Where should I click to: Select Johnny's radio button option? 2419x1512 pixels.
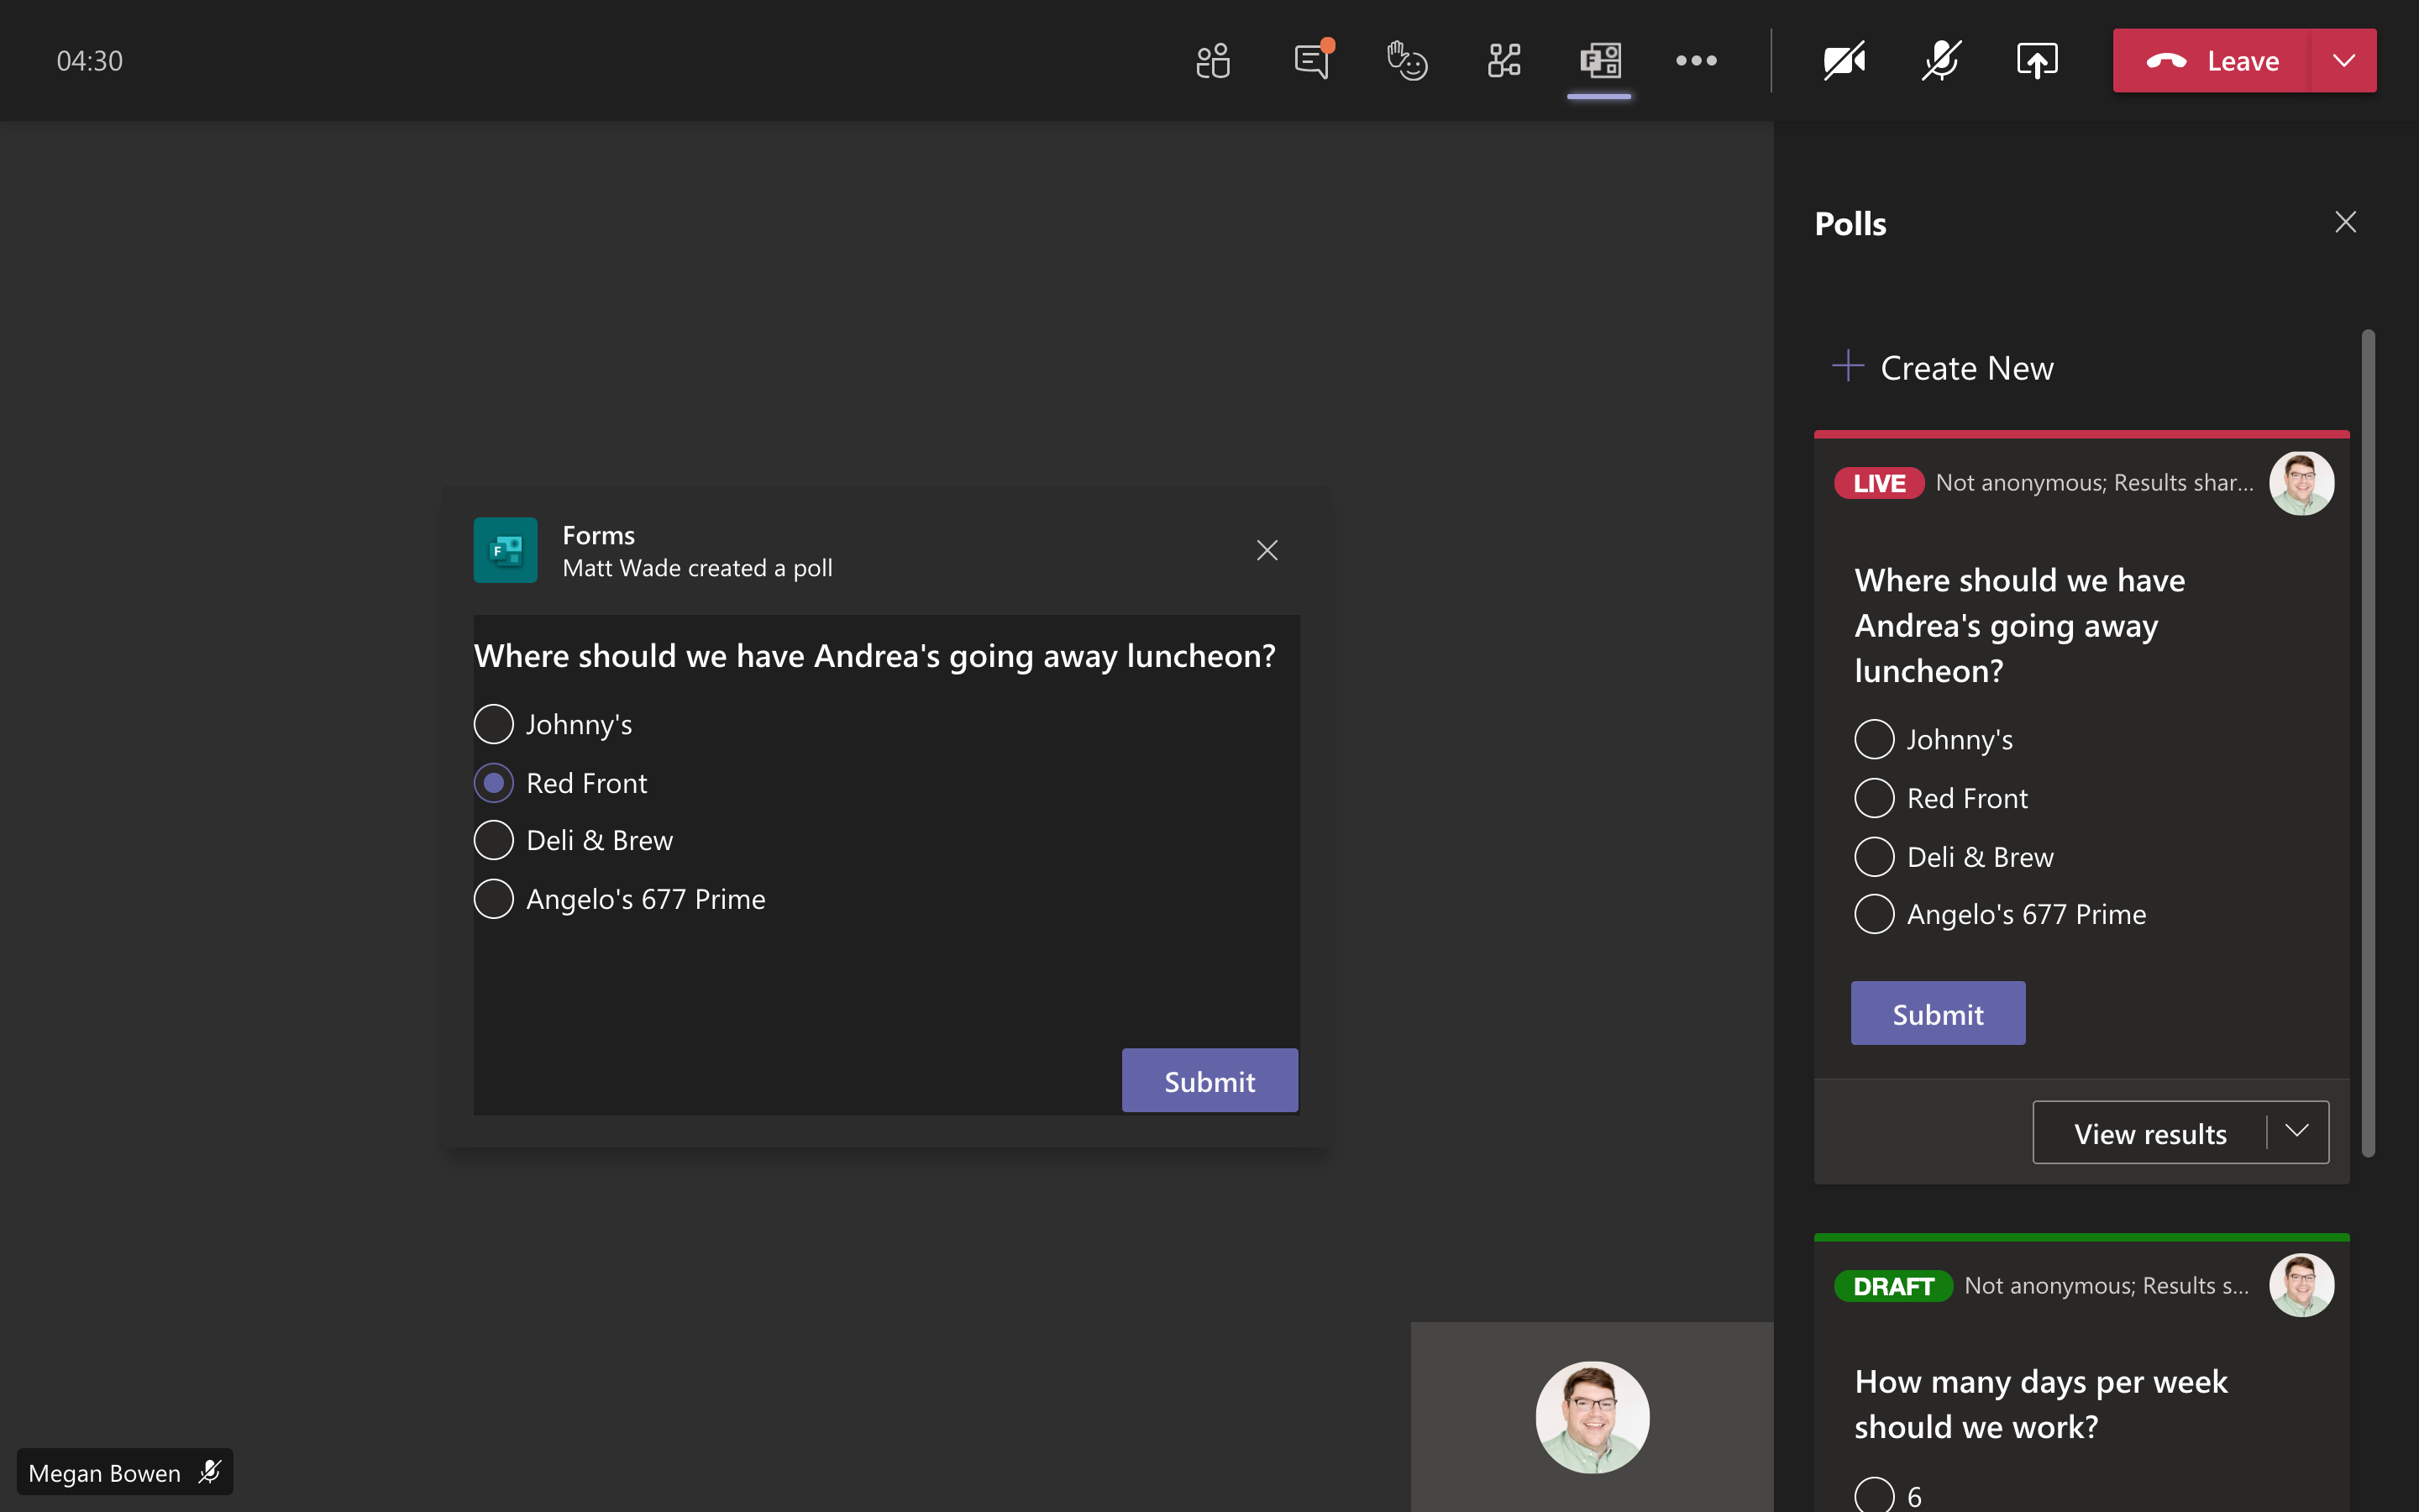[x=491, y=725]
